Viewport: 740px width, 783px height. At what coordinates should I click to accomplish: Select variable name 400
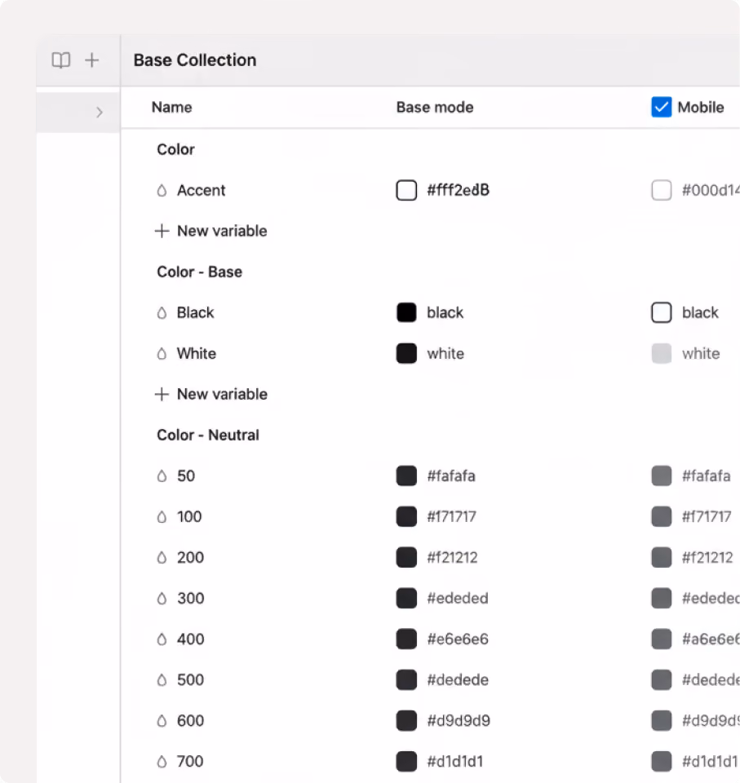coord(190,639)
